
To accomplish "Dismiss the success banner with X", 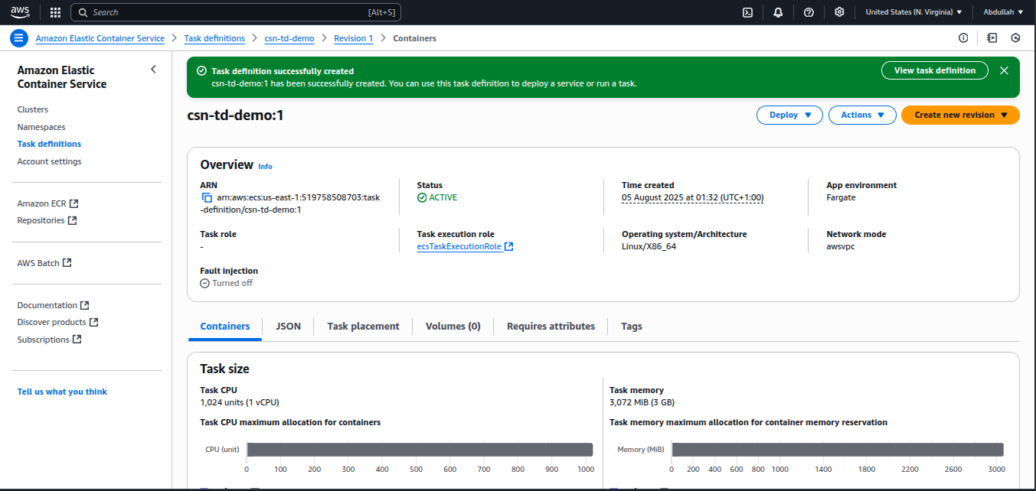I will [x=1004, y=70].
